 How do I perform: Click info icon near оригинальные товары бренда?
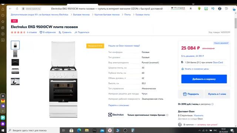point(167,115)
